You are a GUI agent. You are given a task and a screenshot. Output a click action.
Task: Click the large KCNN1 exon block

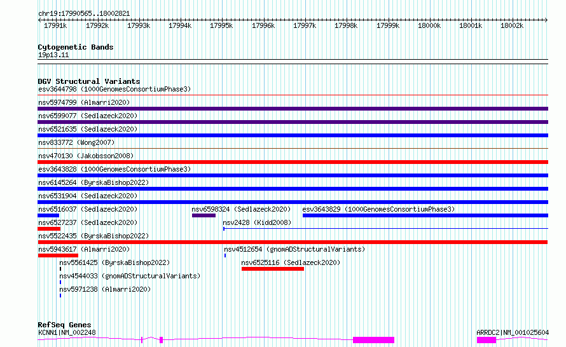tap(373, 340)
